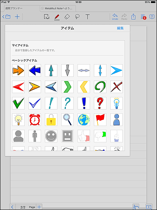Image resolution: width=157 pixels, height=210 pixels.
Task: Select the selection box tool
Action: click(47, 17)
